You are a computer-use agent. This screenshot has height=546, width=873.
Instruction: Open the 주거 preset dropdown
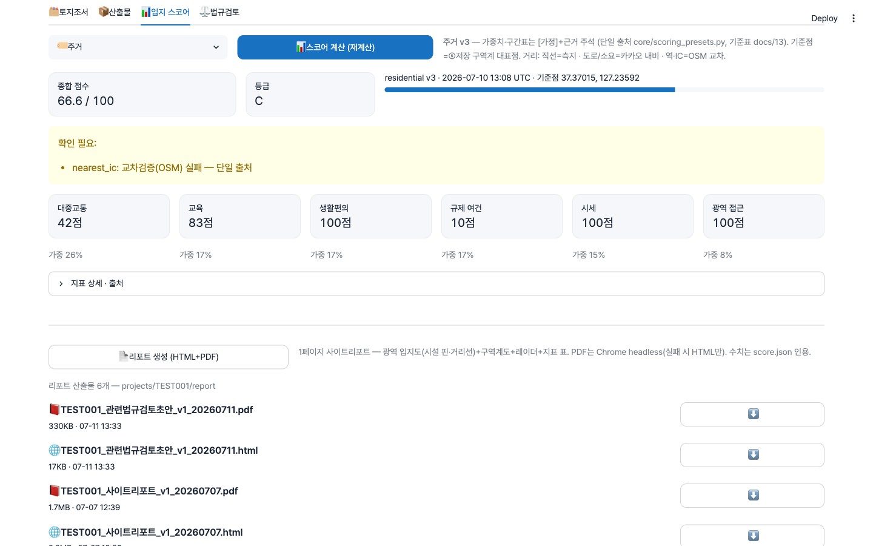tap(138, 47)
